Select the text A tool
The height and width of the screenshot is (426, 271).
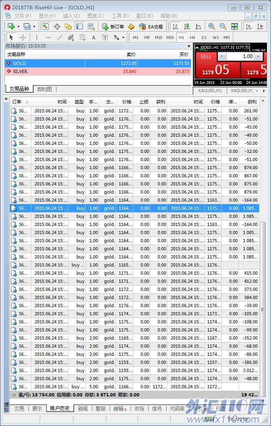click(93, 37)
